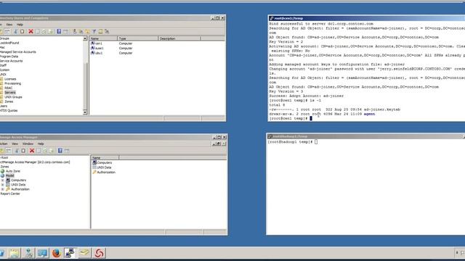This screenshot has height=261, width=465.
Task: Expand the Computers node under Model zone
Action: tap(3, 181)
